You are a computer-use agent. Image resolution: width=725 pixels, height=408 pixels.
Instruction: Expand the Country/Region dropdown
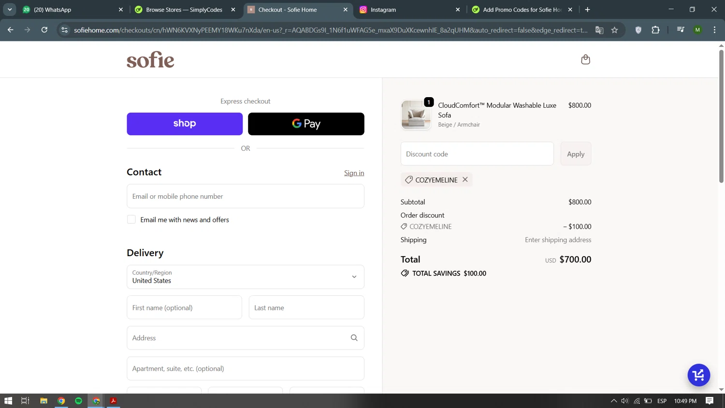click(x=246, y=277)
